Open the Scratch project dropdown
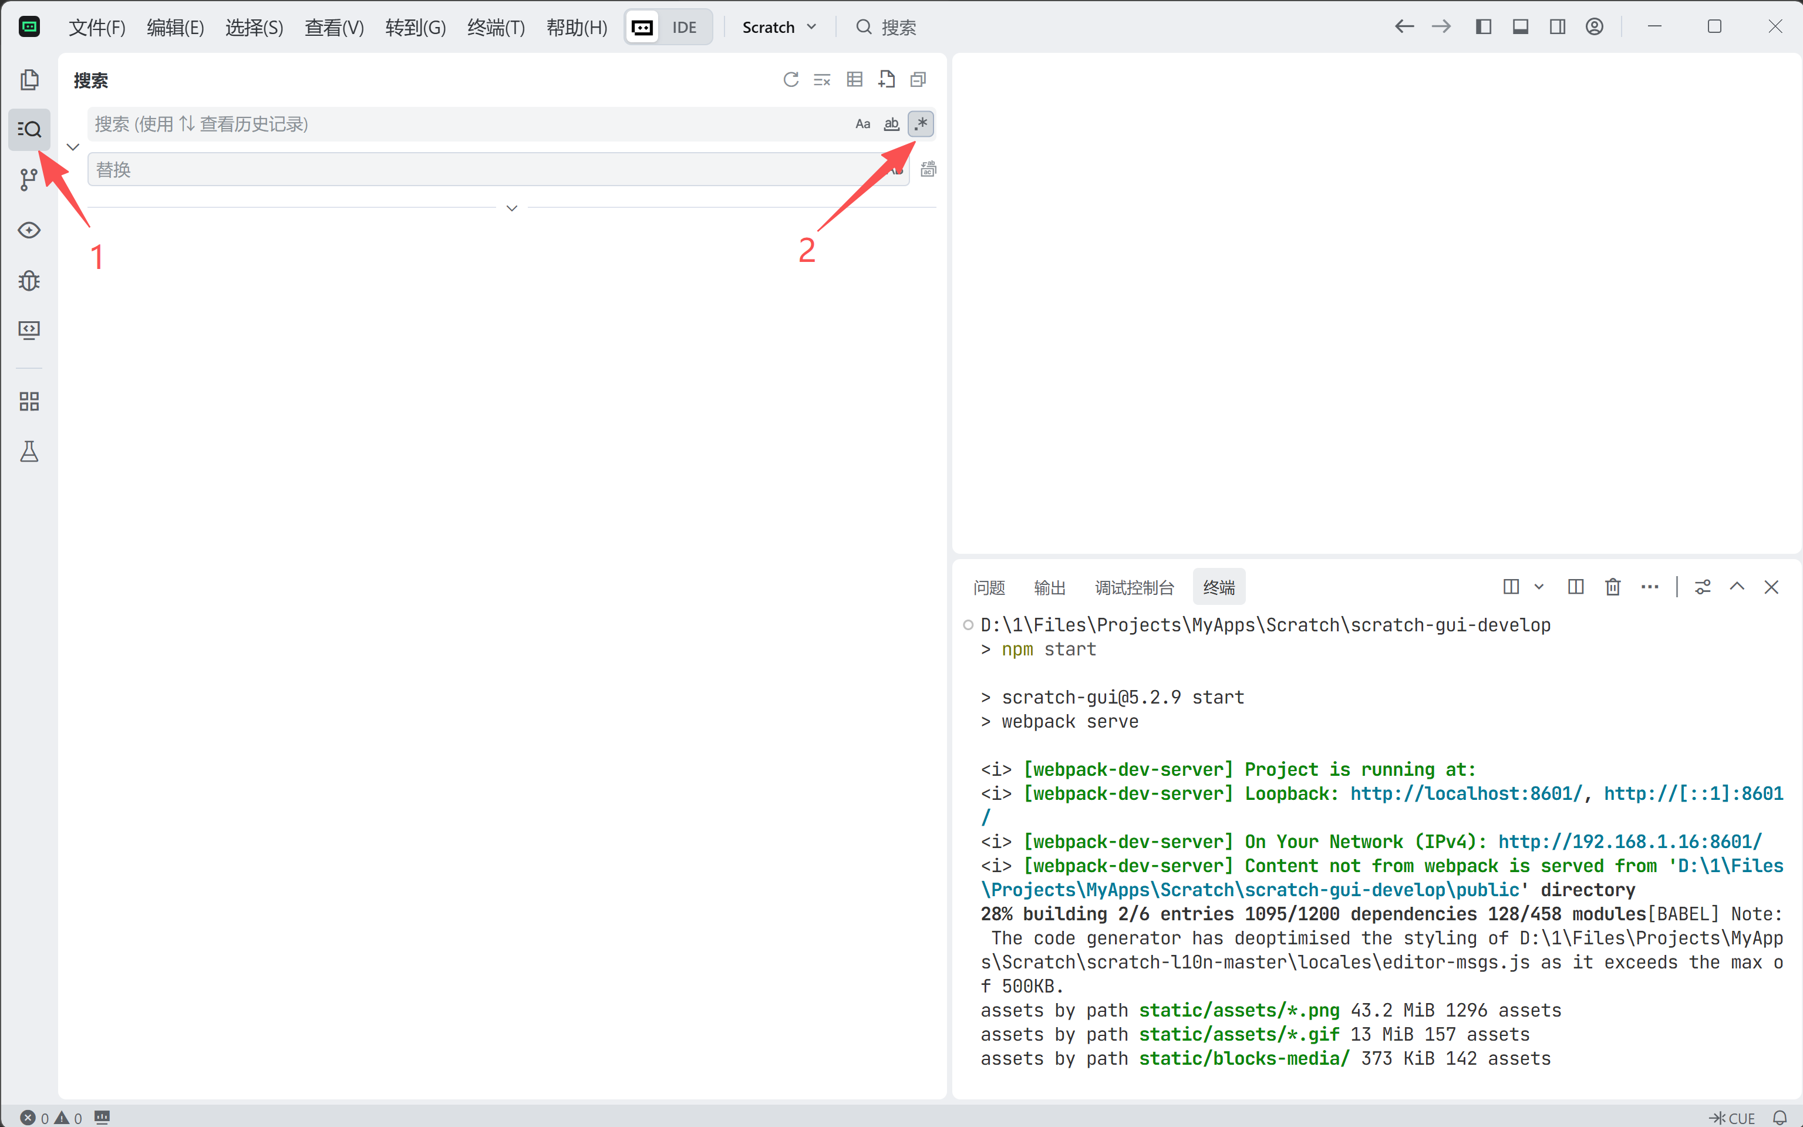 click(x=779, y=28)
